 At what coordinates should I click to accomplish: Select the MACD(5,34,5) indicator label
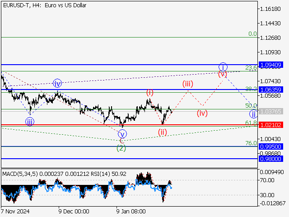20,173
